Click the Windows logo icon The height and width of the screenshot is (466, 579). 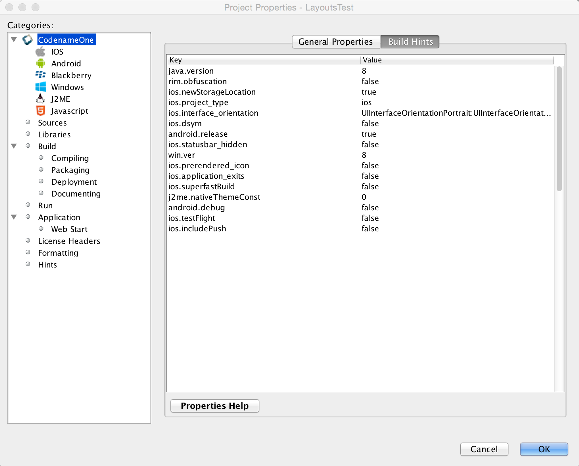click(x=41, y=87)
